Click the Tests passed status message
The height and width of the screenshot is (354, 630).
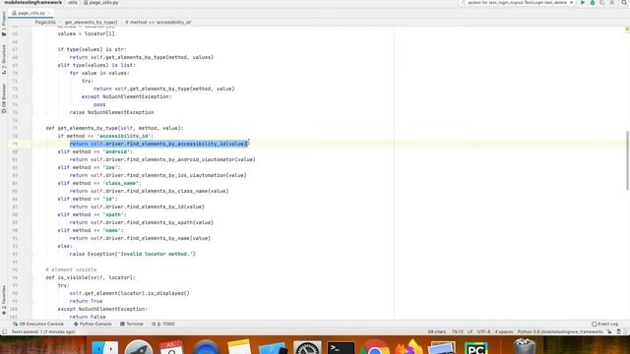pyautogui.click(x=43, y=332)
